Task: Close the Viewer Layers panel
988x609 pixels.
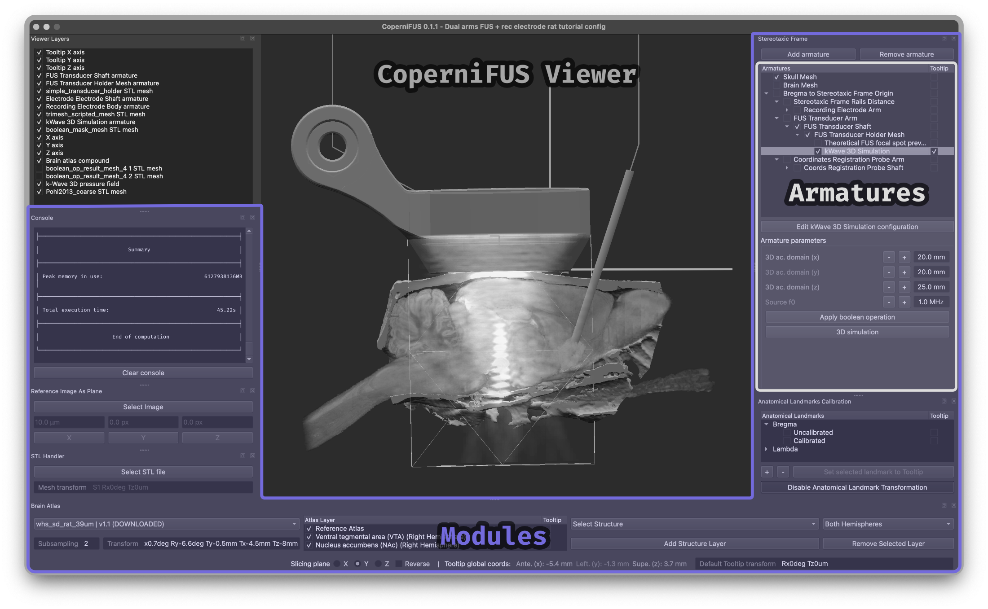Action: click(252, 39)
